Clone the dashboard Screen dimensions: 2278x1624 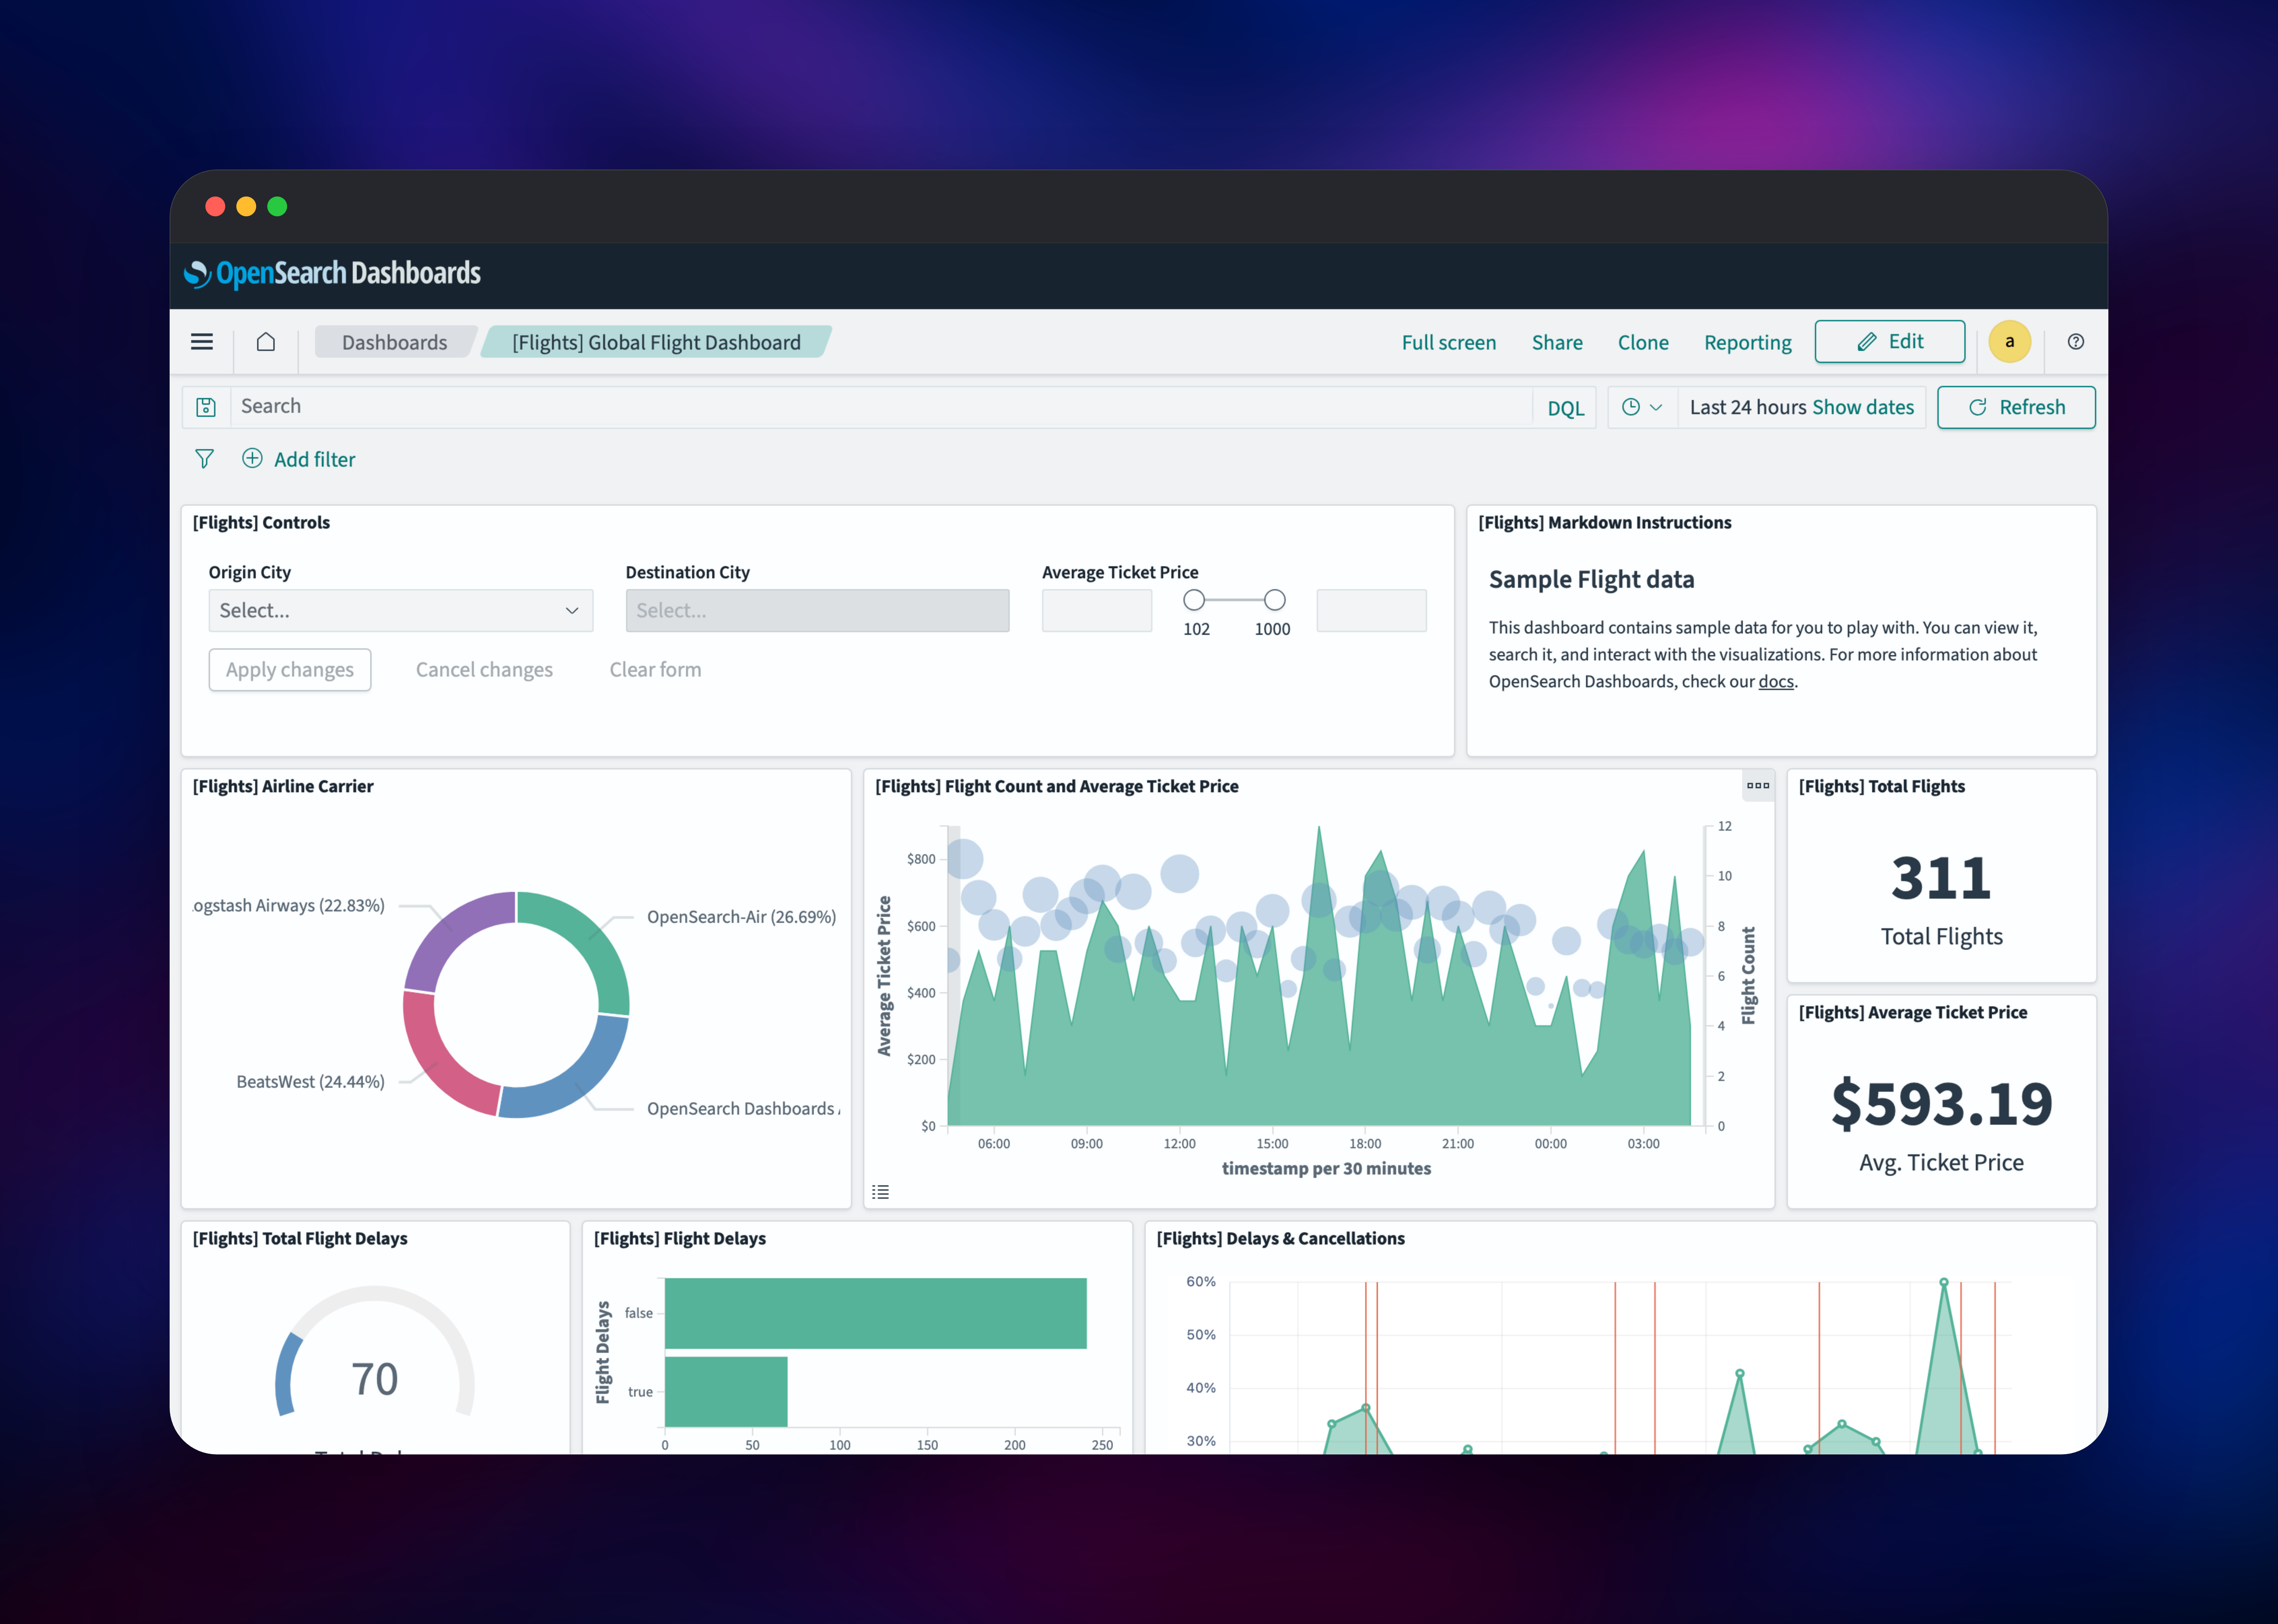(x=1643, y=342)
